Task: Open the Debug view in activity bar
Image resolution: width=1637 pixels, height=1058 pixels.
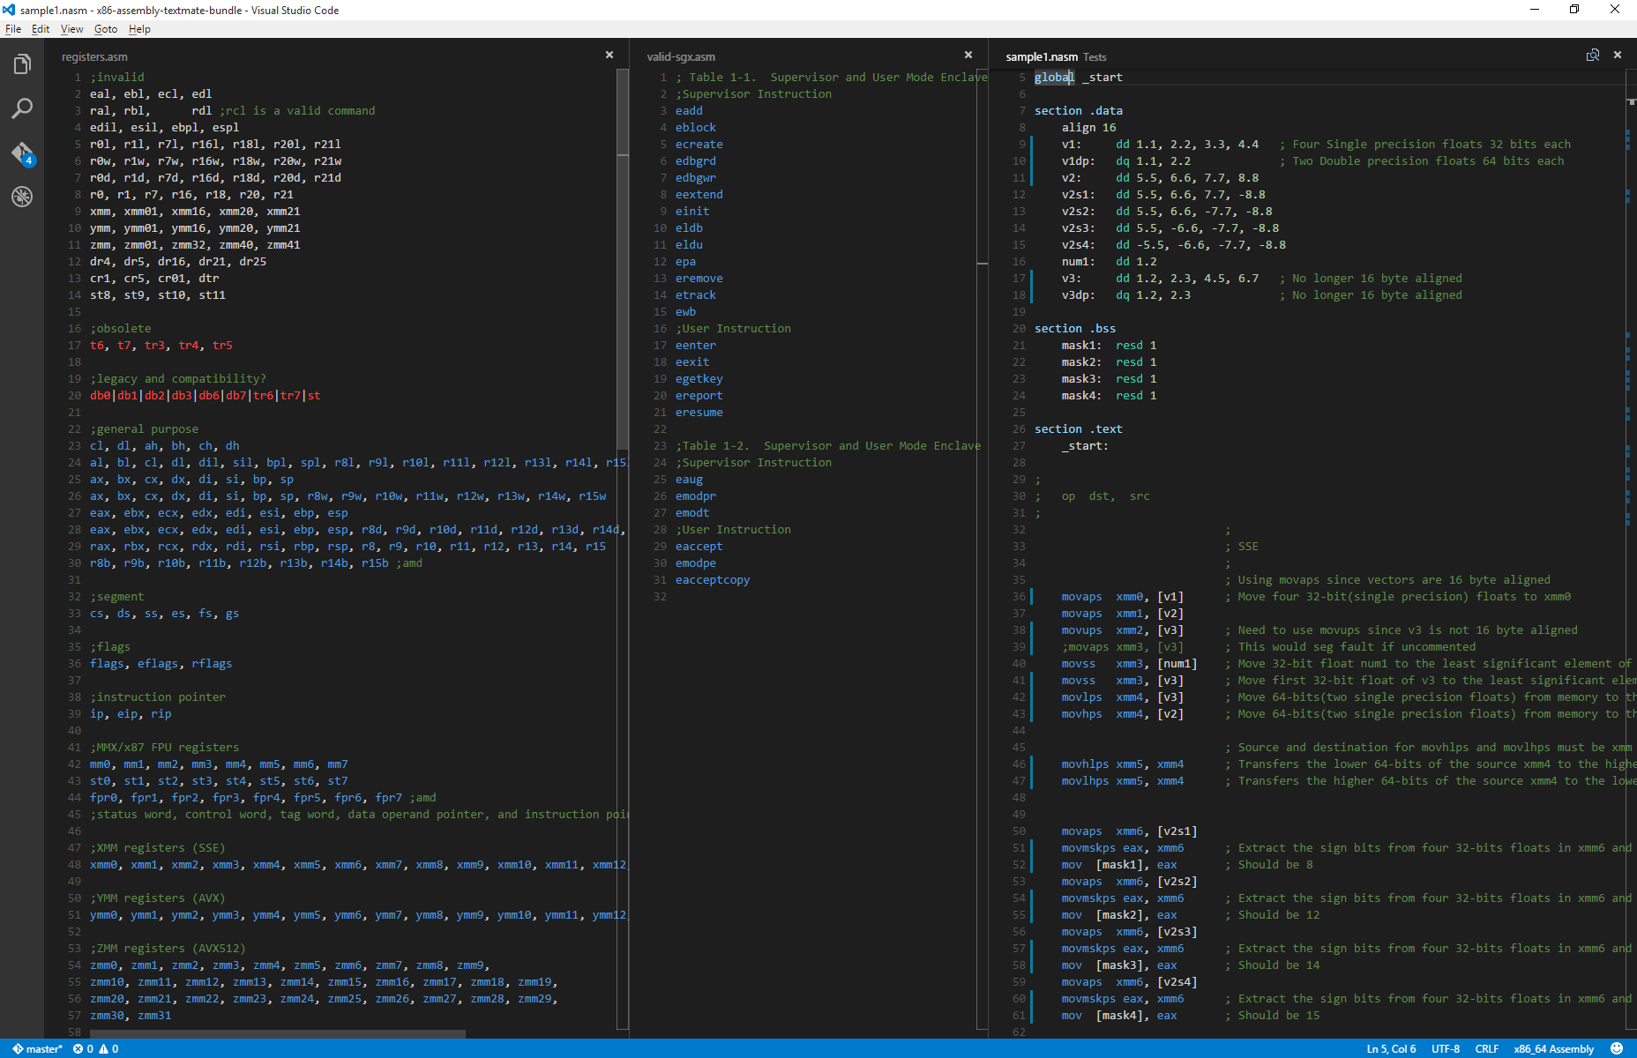Action: click(x=22, y=197)
